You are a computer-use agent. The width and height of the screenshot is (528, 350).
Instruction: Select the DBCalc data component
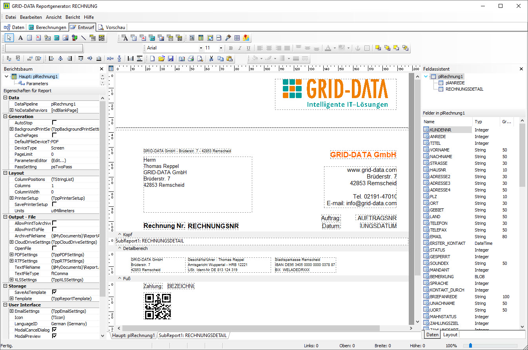152,38
